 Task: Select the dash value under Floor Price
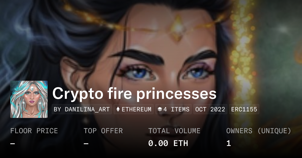pos(13,143)
